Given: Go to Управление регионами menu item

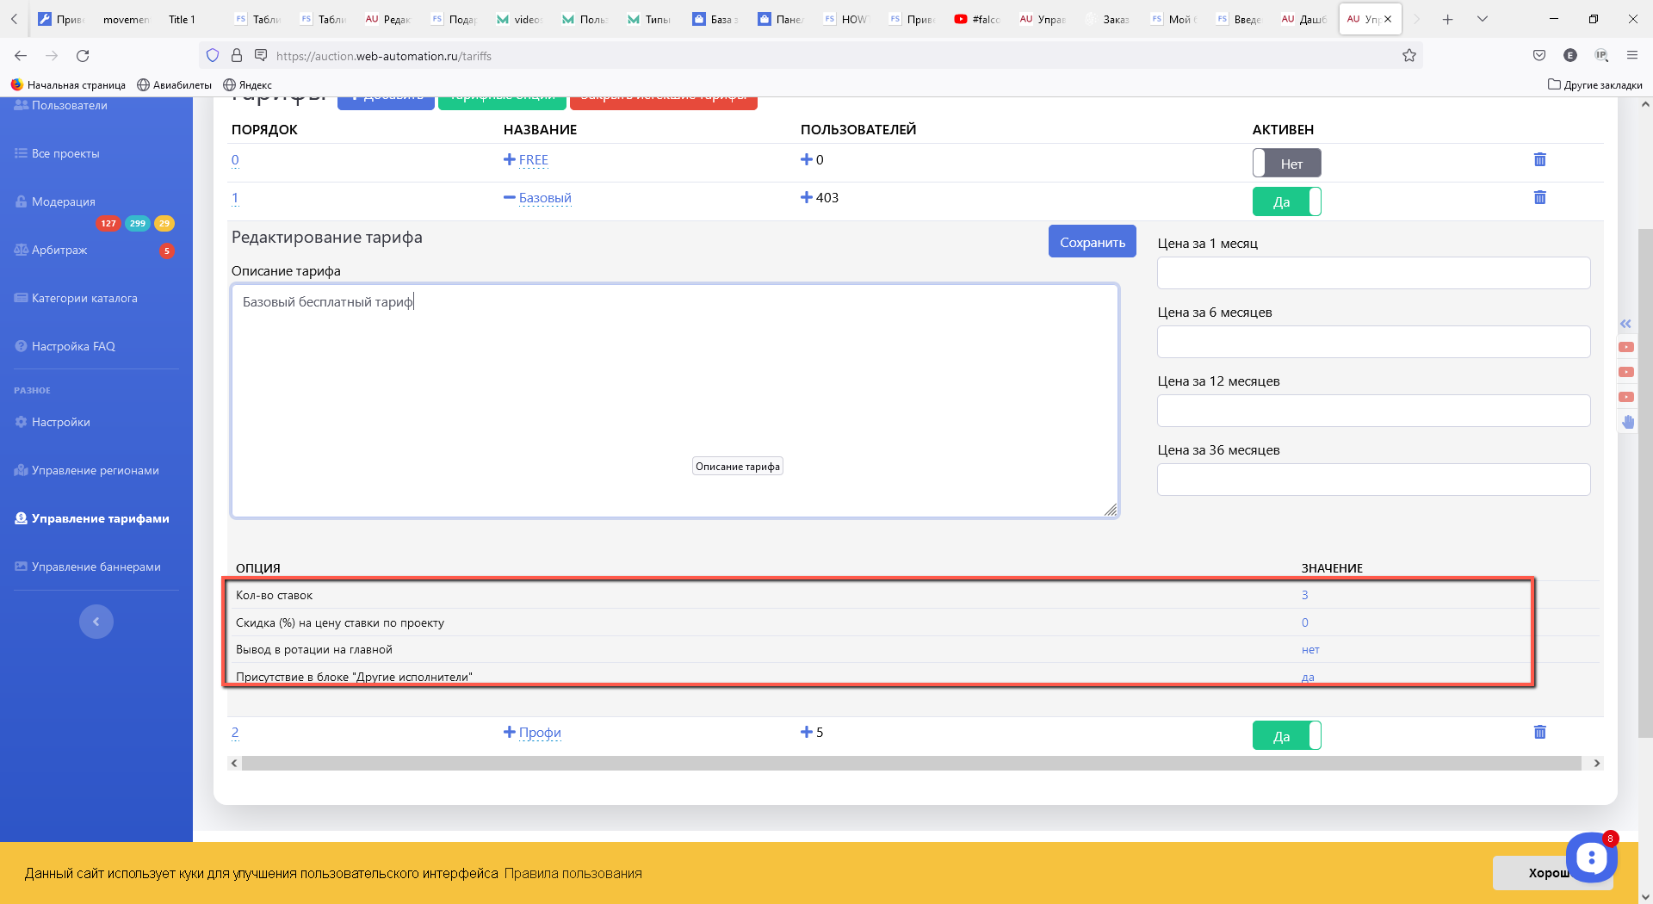Looking at the screenshot, I should click(95, 471).
